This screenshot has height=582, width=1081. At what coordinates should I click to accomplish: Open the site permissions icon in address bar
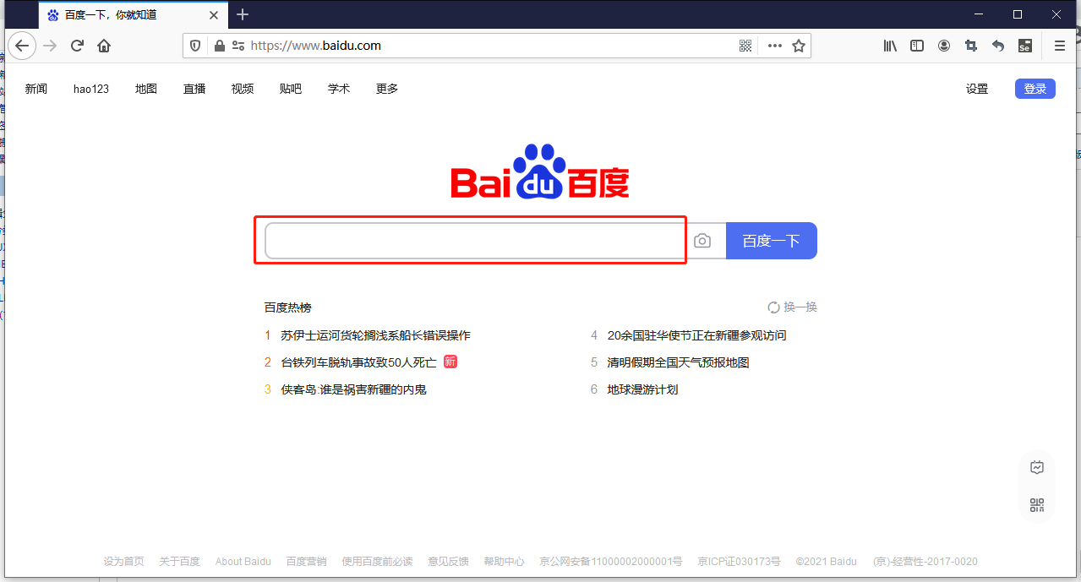238,46
